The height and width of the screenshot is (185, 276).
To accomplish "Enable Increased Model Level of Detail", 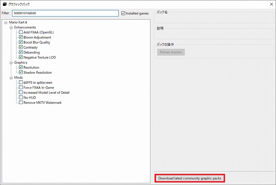I will [21, 92].
